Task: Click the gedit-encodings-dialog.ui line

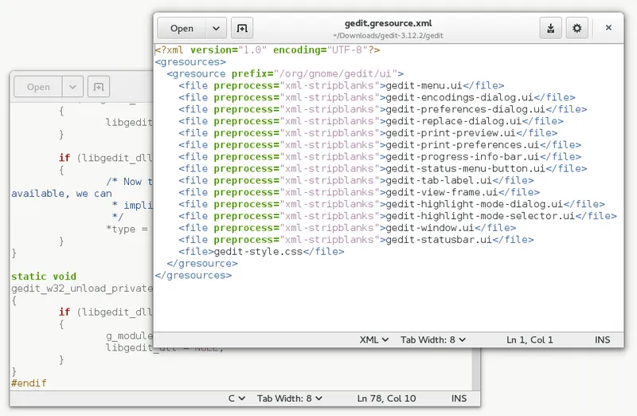Action: 377,97
